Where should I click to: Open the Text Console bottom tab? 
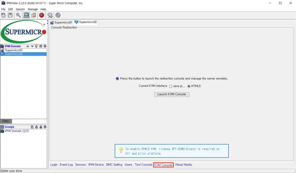tap(143, 165)
